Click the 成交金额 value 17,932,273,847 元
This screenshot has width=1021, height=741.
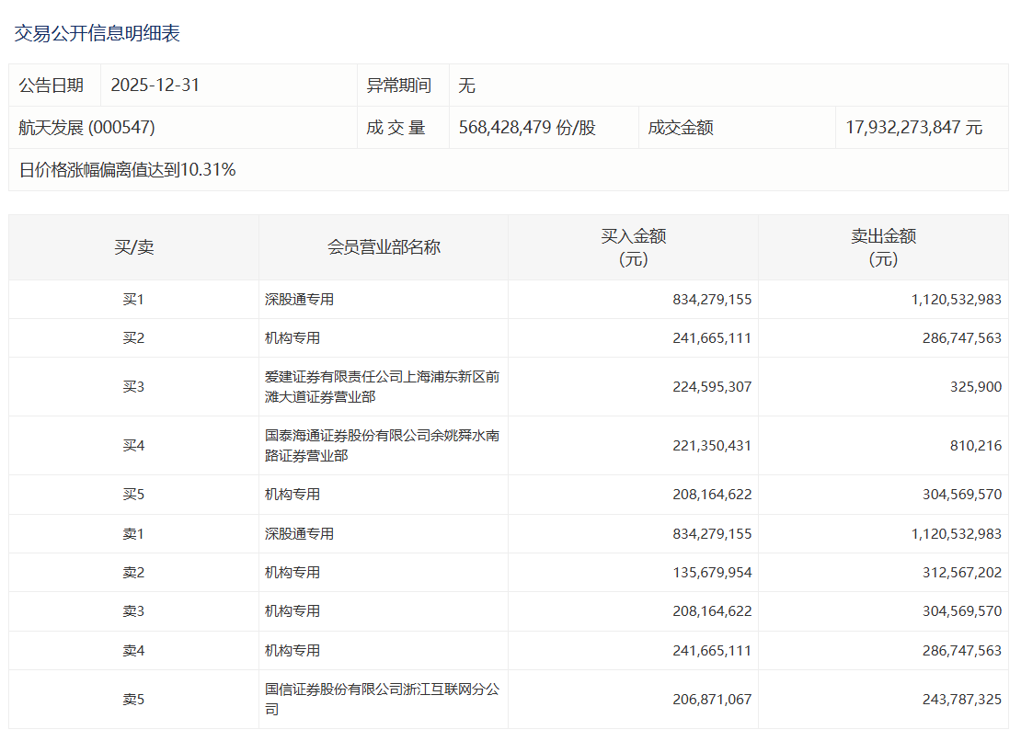pos(913,128)
